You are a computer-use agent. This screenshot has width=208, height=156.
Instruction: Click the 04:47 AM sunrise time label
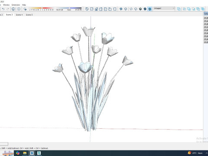[60, 10]
